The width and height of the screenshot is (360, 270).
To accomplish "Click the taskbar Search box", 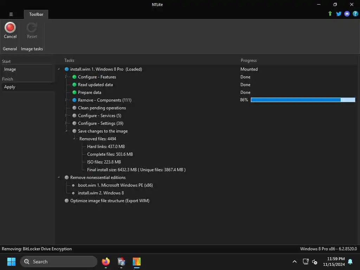I will point(59,262).
